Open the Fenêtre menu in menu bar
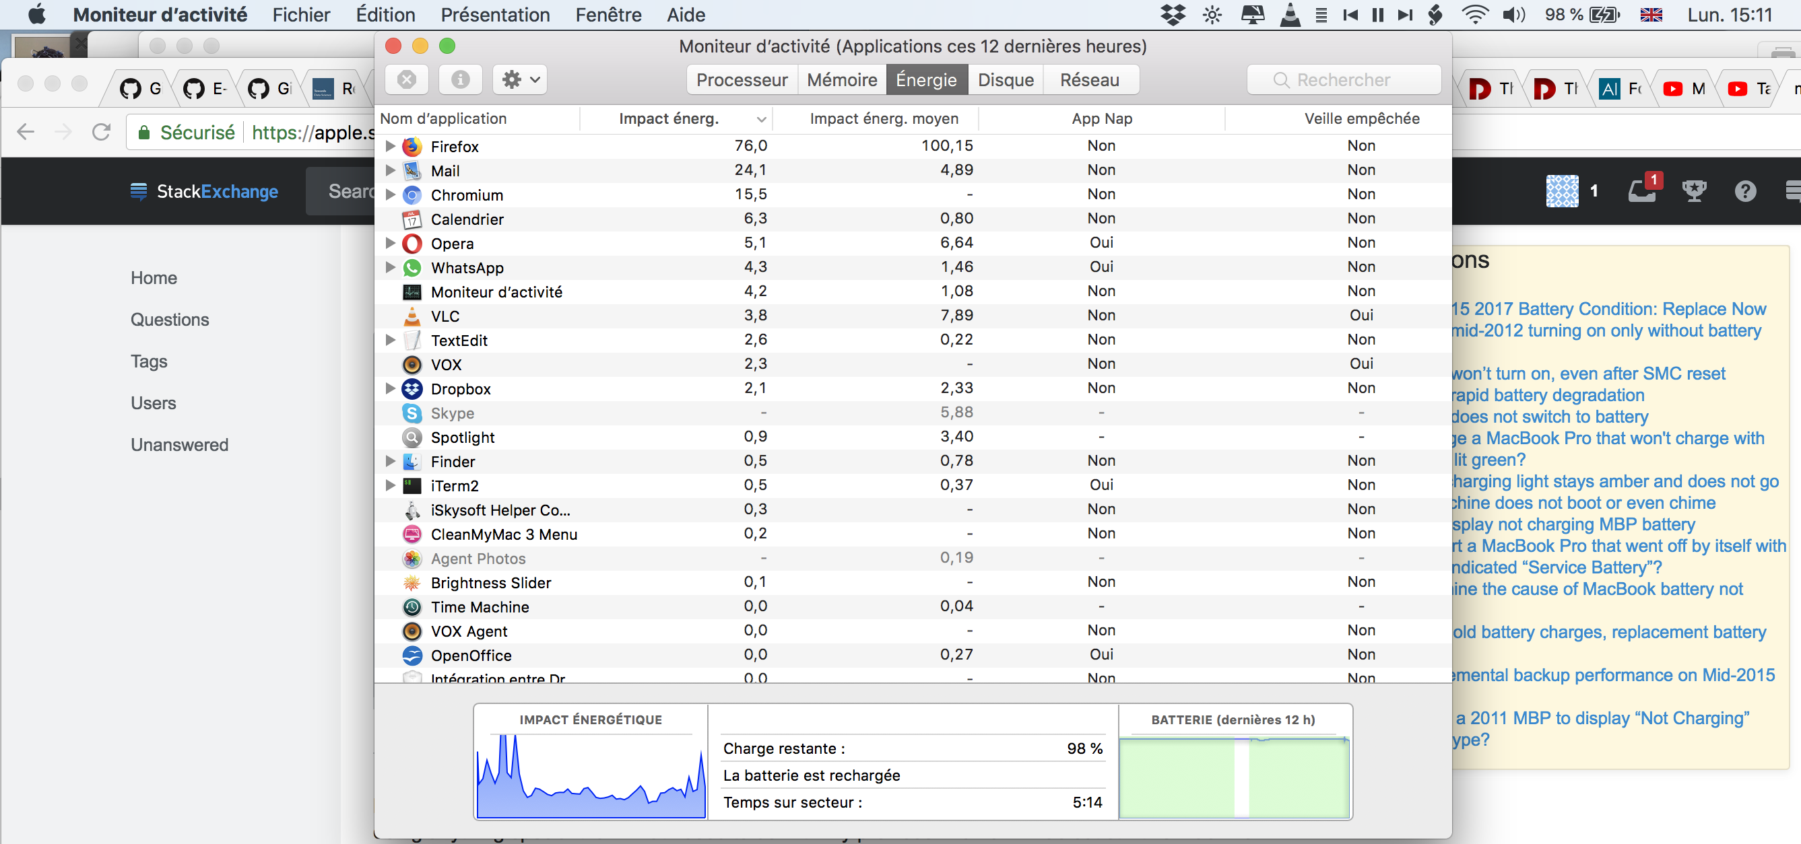1801x844 pixels. (x=608, y=15)
